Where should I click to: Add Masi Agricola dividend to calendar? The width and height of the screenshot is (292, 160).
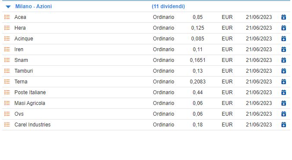pyautogui.click(x=283, y=103)
